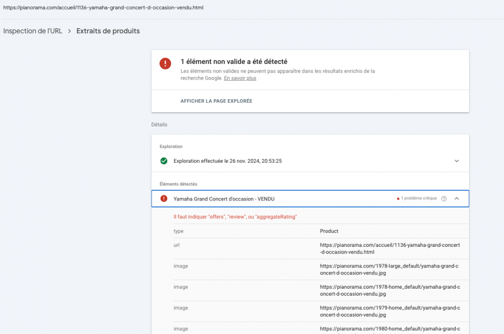This screenshot has width=504, height=334.
Task: Open the En savoir plus link
Action: [240, 78]
